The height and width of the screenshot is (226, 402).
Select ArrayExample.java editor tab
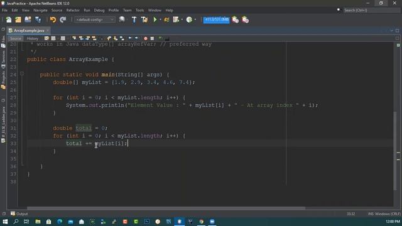29,31
